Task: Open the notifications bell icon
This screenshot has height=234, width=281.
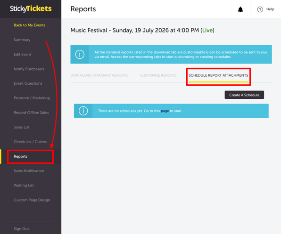Action: point(240,9)
